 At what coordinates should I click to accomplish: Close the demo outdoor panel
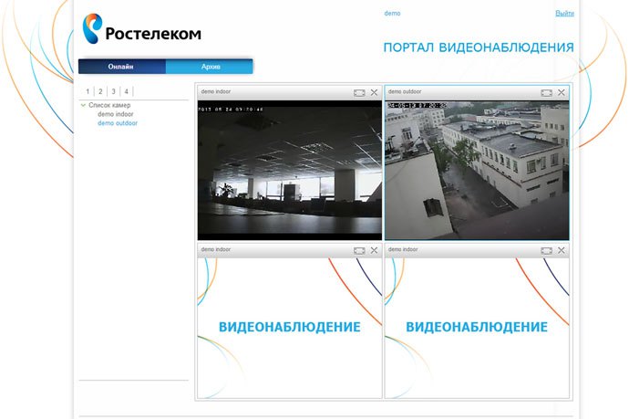[562, 93]
